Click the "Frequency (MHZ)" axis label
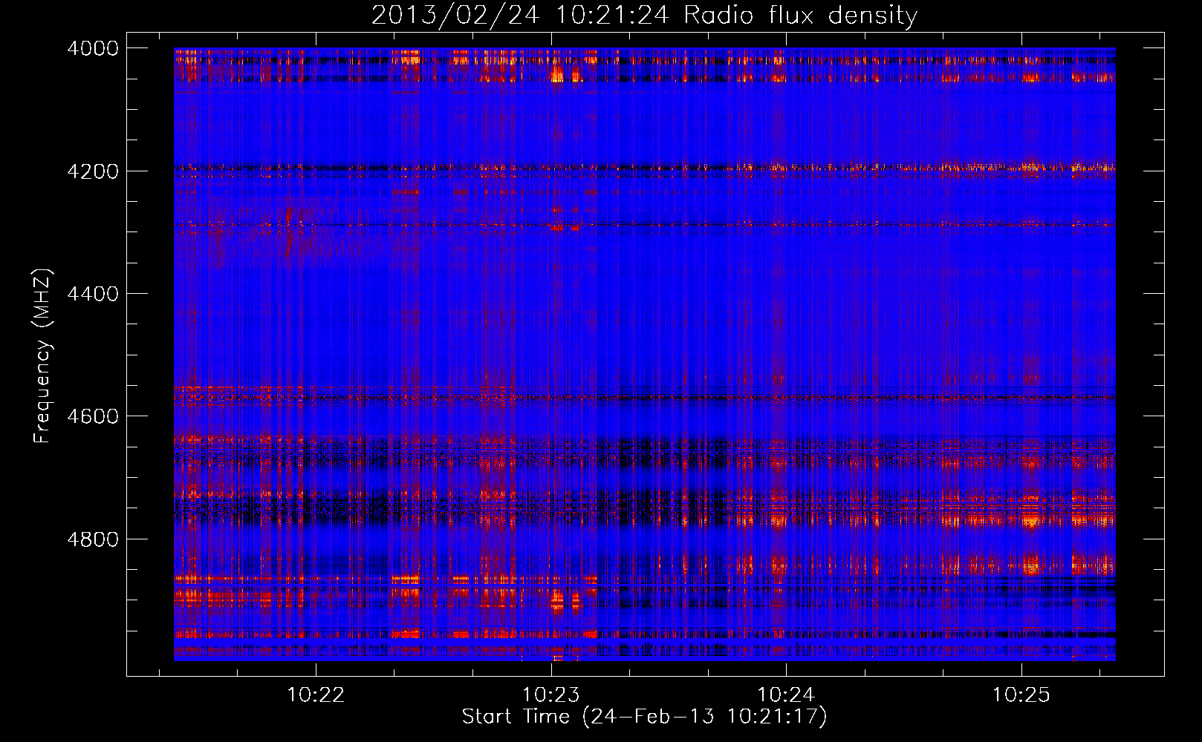The height and width of the screenshot is (742, 1202). (x=43, y=356)
